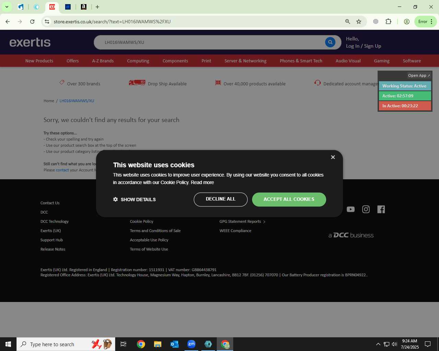Open the Release Notes footer link
The height and width of the screenshot is (351, 439).
(x=53, y=249)
